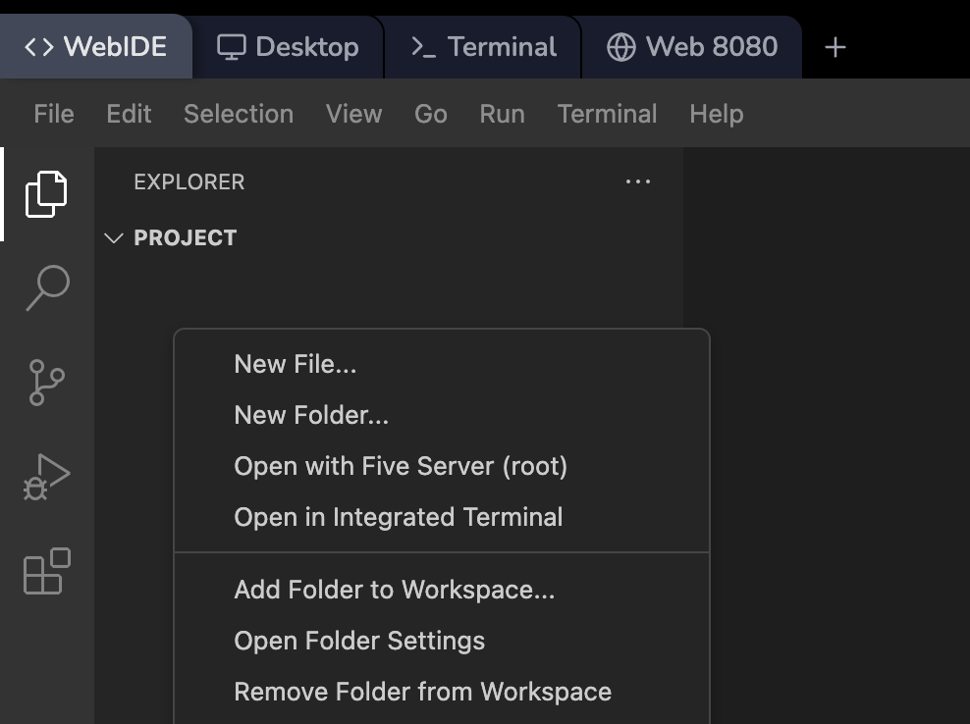This screenshot has height=724, width=970.
Task: Collapse the PROJECT folder chevron
Action: [114, 238]
